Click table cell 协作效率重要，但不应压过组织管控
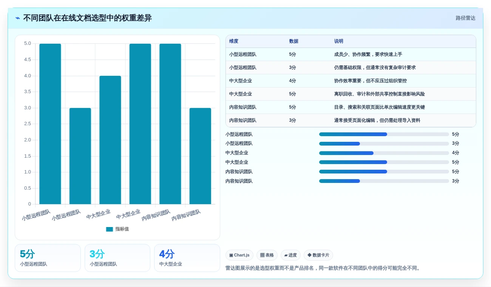491x287 pixels. point(371,81)
